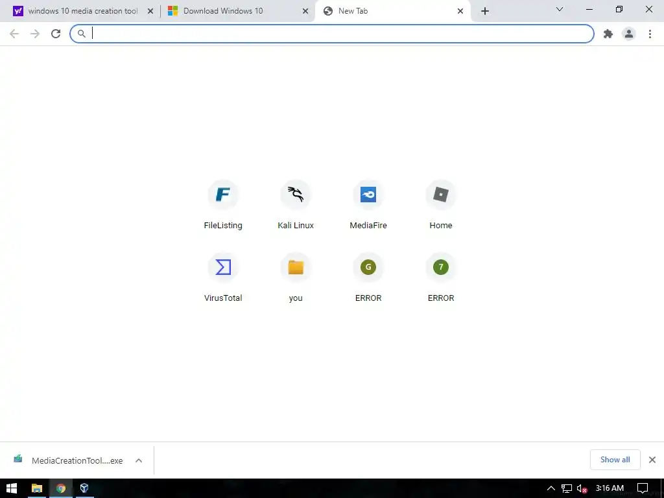The width and height of the screenshot is (664, 498).
Task: Close the downloads bar
Action: pos(652,460)
